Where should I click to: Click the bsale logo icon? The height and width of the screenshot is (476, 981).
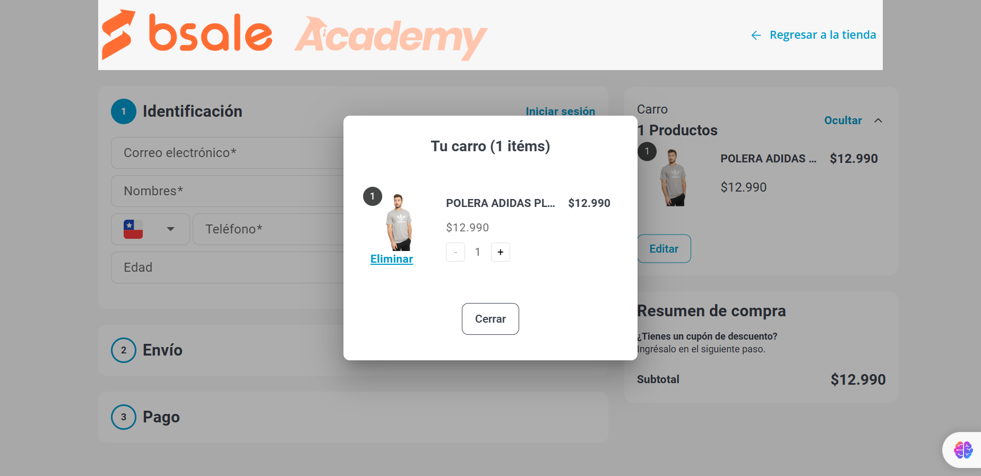coord(118,34)
